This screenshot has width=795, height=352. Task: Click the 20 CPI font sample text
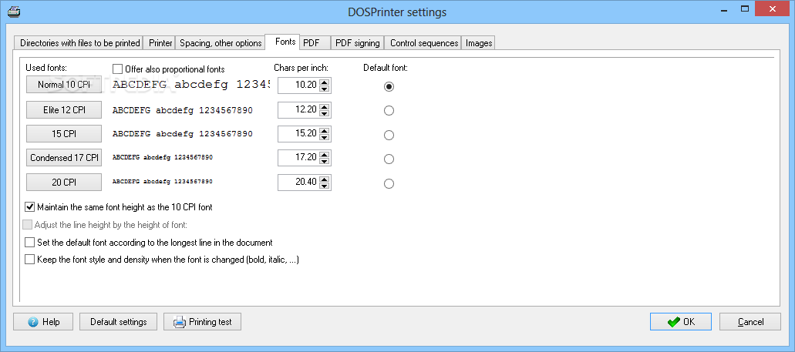coord(162,181)
